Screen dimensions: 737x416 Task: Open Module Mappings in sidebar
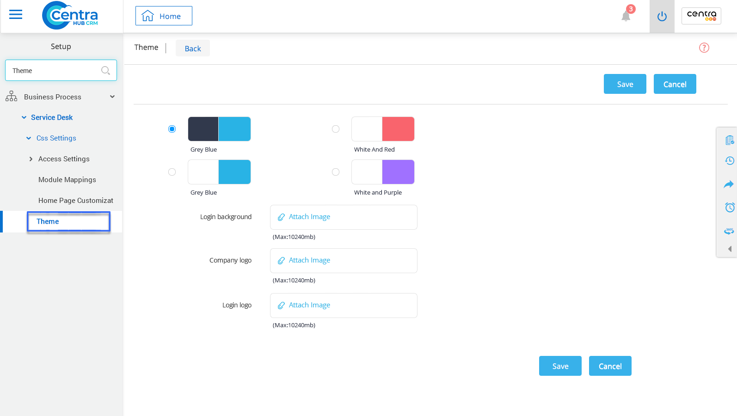pos(67,180)
